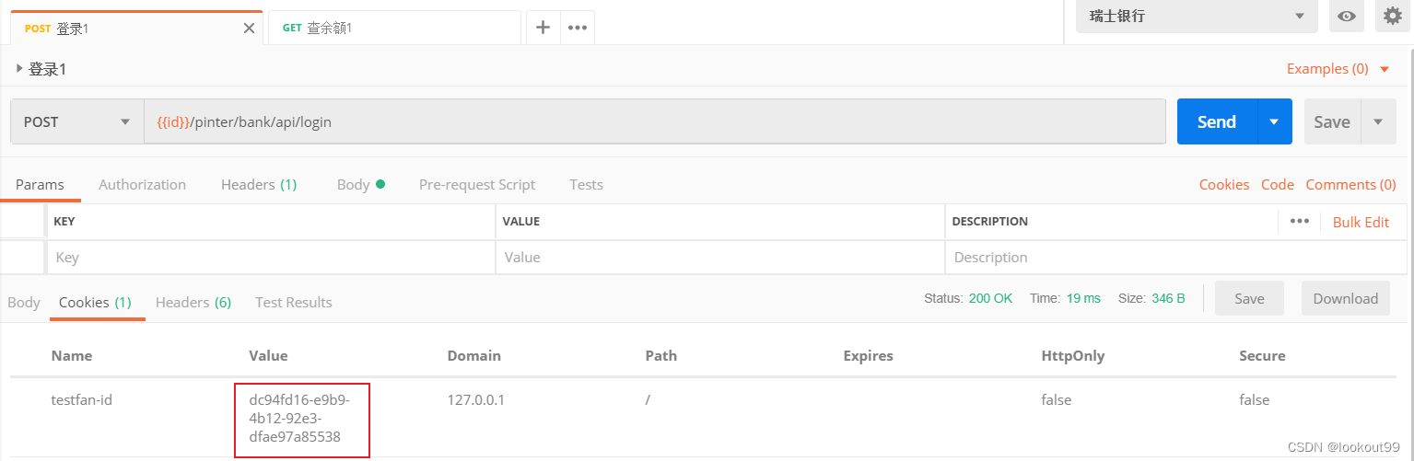
Task: Click the params table options ellipsis
Action: pyautogui.click(x=1300, y=222)
